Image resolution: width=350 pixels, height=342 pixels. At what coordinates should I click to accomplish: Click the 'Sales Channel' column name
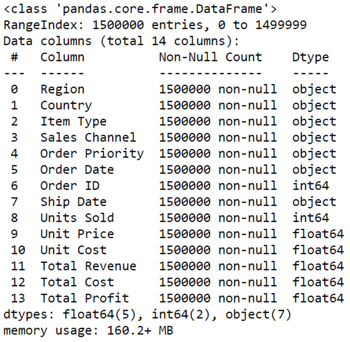point(88,138)
